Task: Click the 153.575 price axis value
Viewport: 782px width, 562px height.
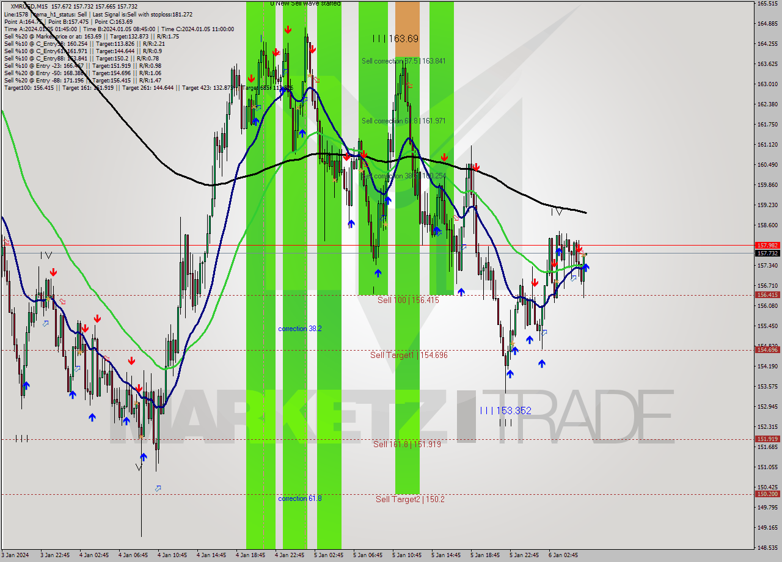Action: point(767,387)
